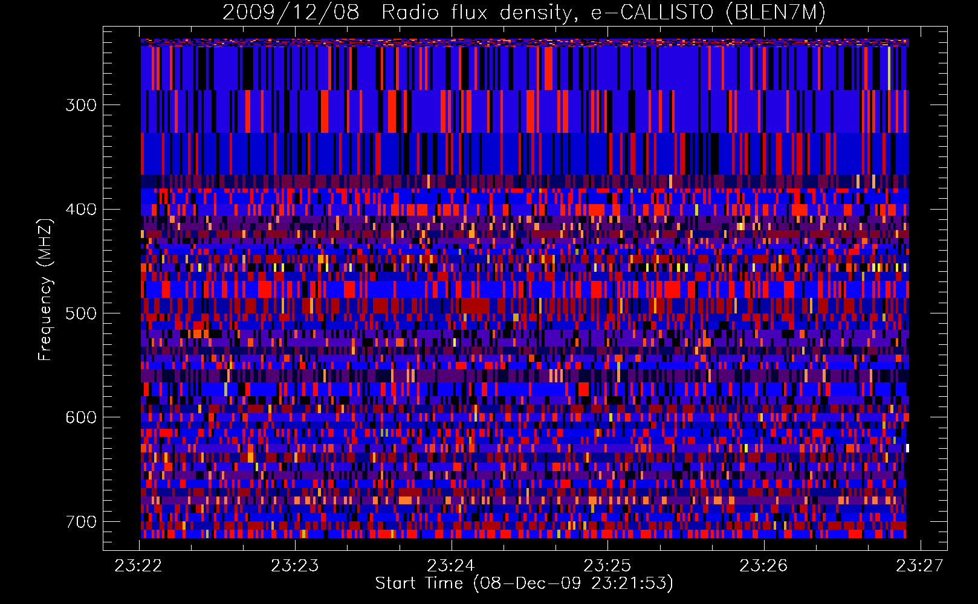Viewport: 978px width, 604px height.
Task: Click the 23:23 time tick label
Action: point(295,565)
